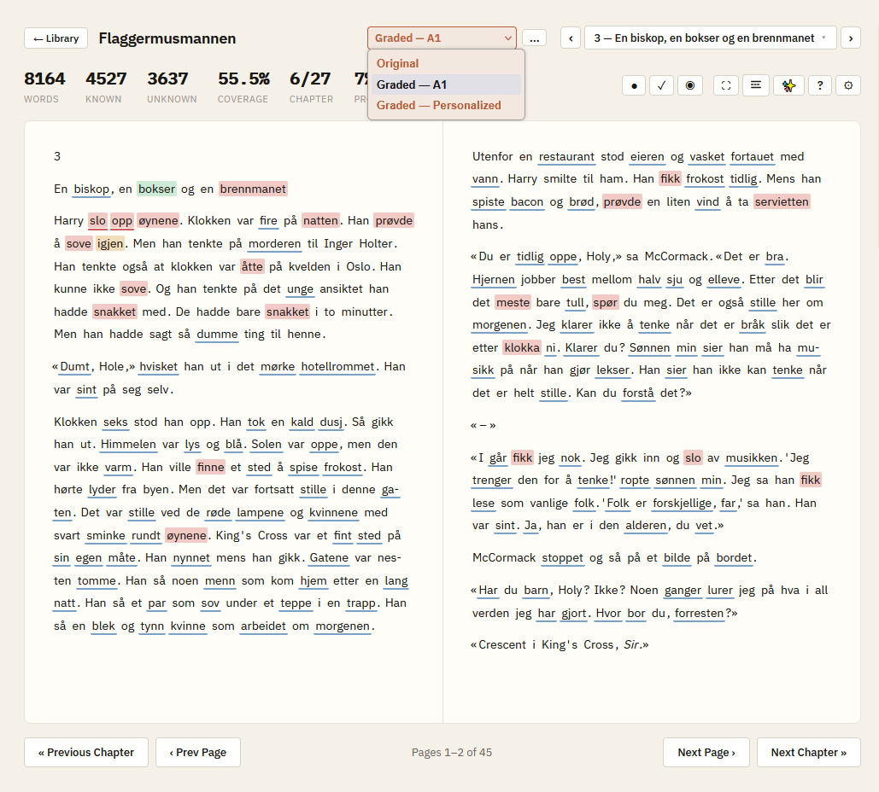Open help with the question mark icon
The image size is (879, 792).
point(820,85)
